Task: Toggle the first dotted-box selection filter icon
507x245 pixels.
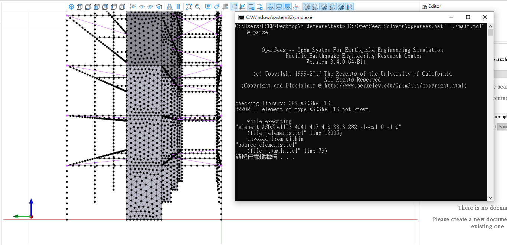Action: pyautogui.click(x=306, y=7)
